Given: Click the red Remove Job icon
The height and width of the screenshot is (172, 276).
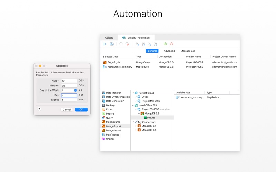Looking at the screenshot, I should point(171,44).
